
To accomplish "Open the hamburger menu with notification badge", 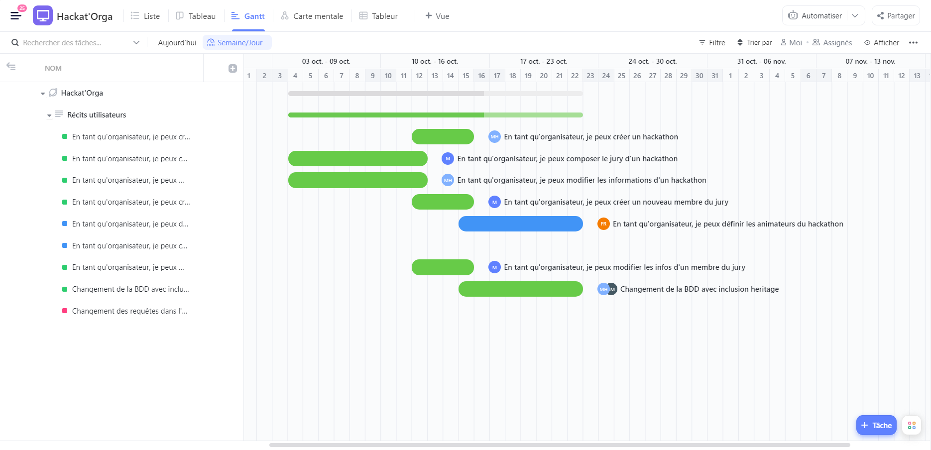I will coord(16,15).
